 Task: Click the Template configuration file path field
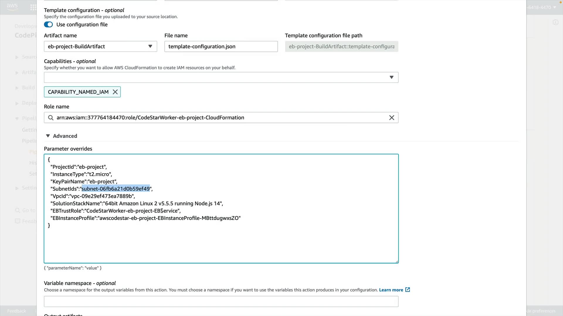[341, 47]
